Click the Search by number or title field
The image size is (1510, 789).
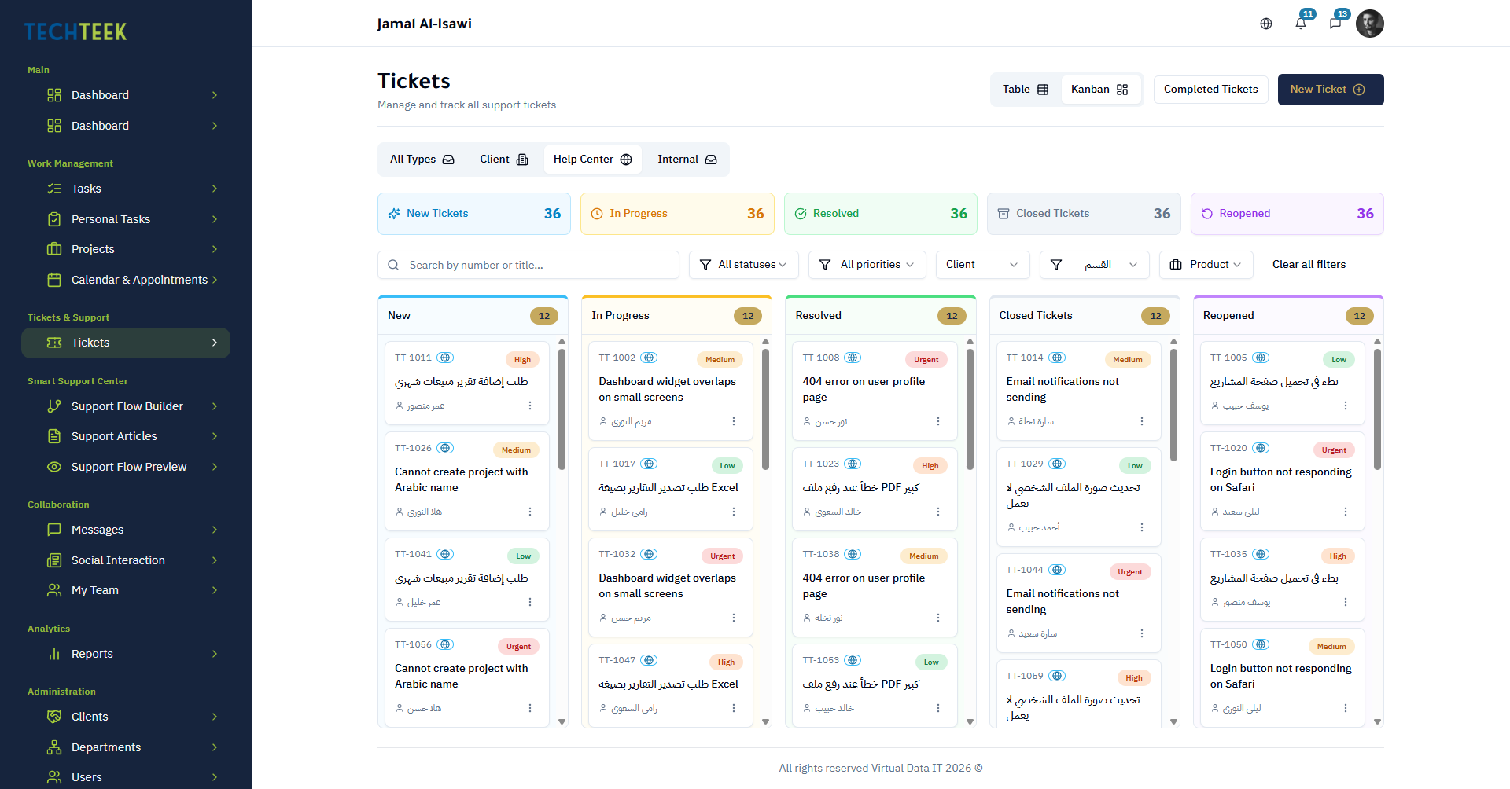point(528,265)
